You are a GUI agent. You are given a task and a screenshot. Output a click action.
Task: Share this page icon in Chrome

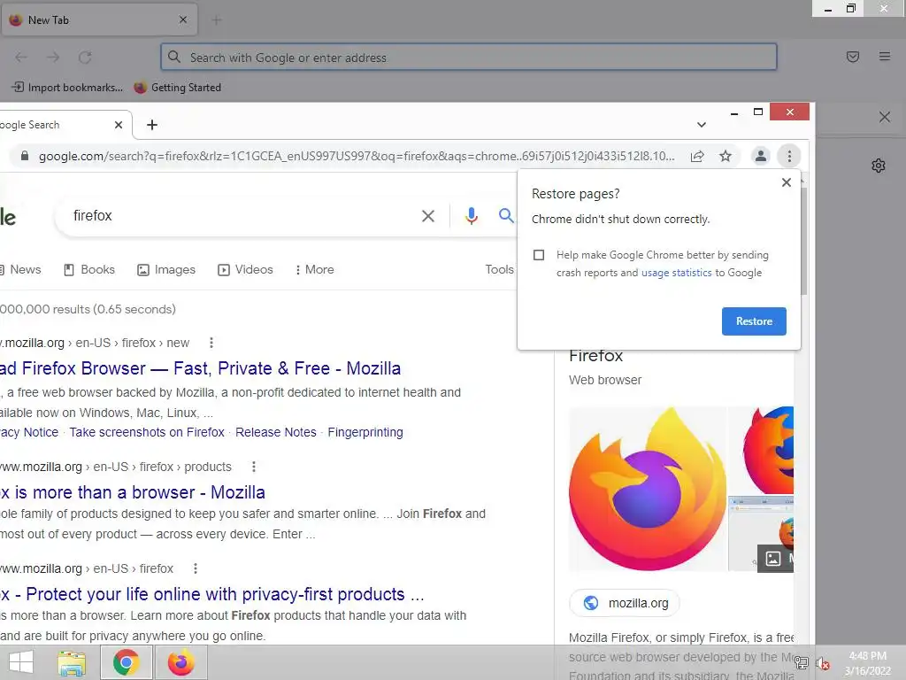(x=697, y=156)
